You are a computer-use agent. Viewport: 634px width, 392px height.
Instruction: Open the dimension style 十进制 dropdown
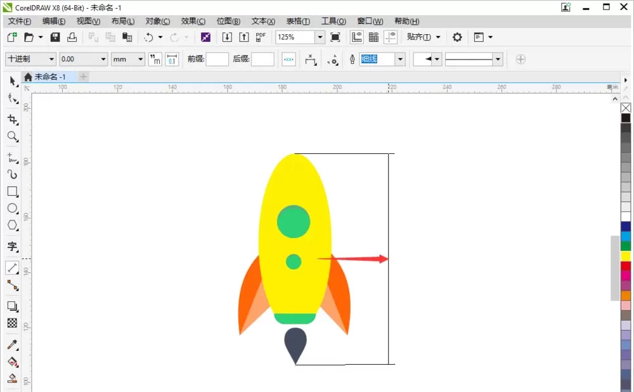51,60
